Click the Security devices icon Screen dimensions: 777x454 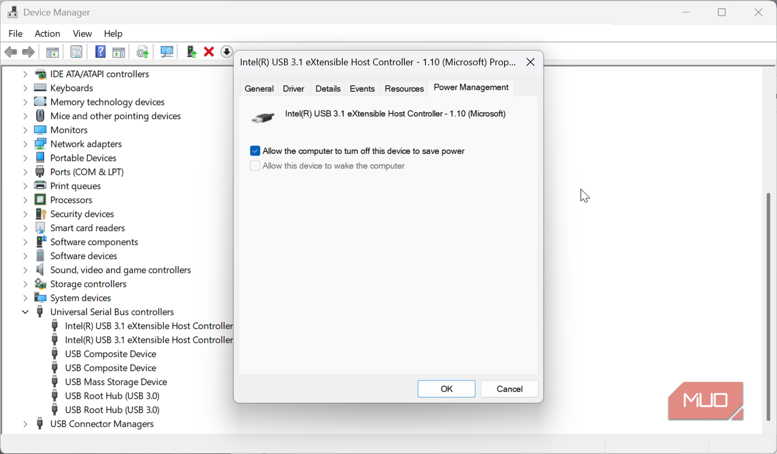point(40,214)
